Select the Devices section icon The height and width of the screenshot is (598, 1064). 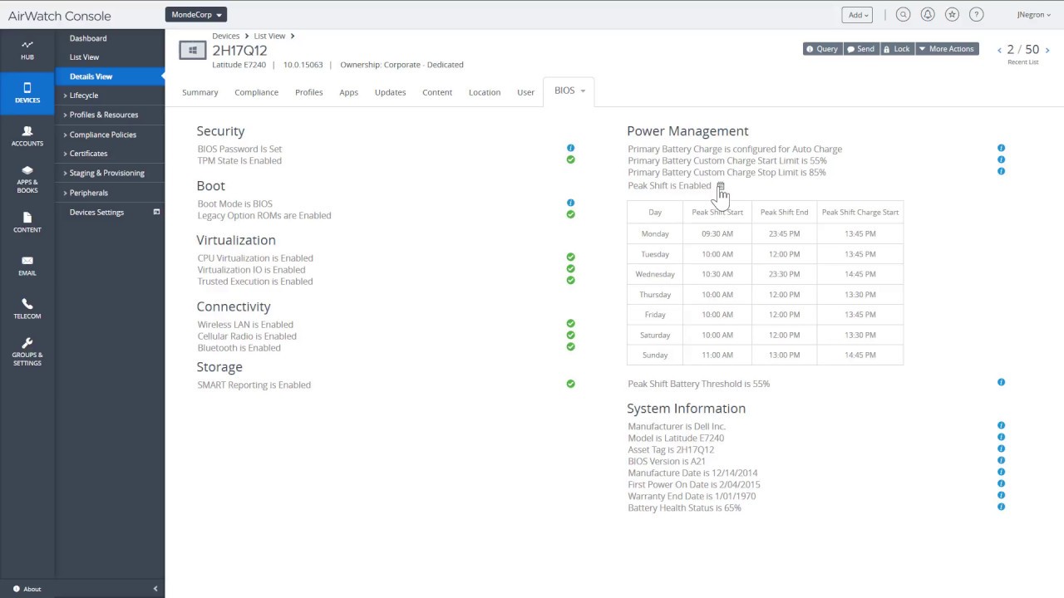click(x=27, y=87)
